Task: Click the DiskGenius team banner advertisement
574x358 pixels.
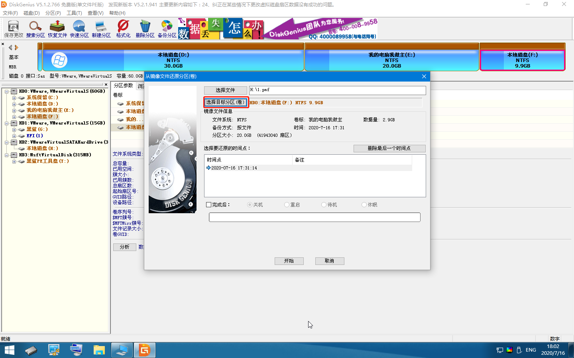Action: [x=278, y=29]
